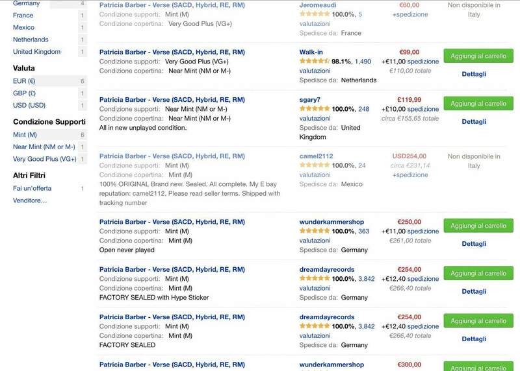The width and height of the screenshot is (520, 371).
Task: Add sgary7's £119,99 listing to cart
Action: coord(478,103)
